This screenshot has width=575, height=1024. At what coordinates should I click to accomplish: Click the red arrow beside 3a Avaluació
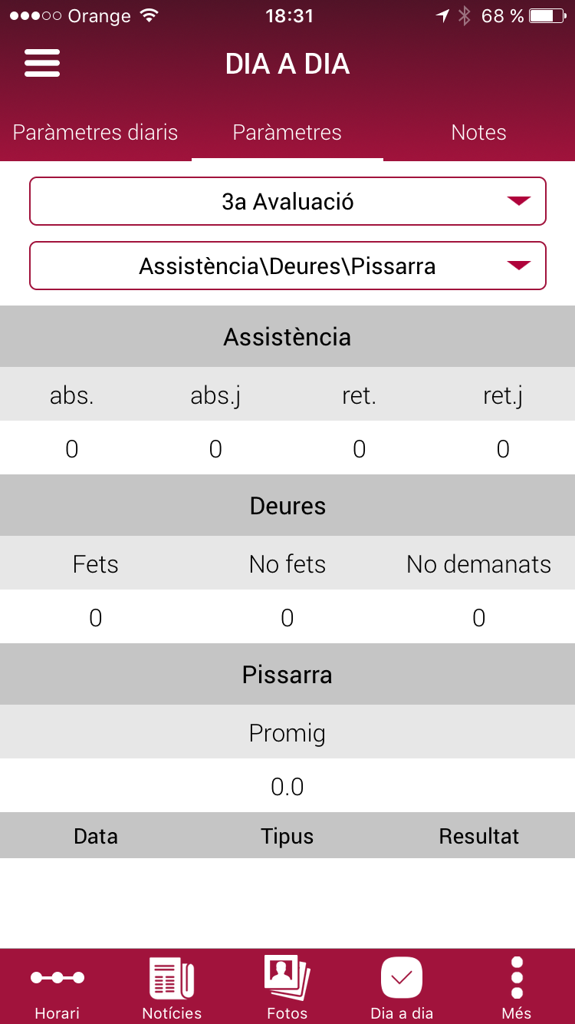tap(519, 201)
